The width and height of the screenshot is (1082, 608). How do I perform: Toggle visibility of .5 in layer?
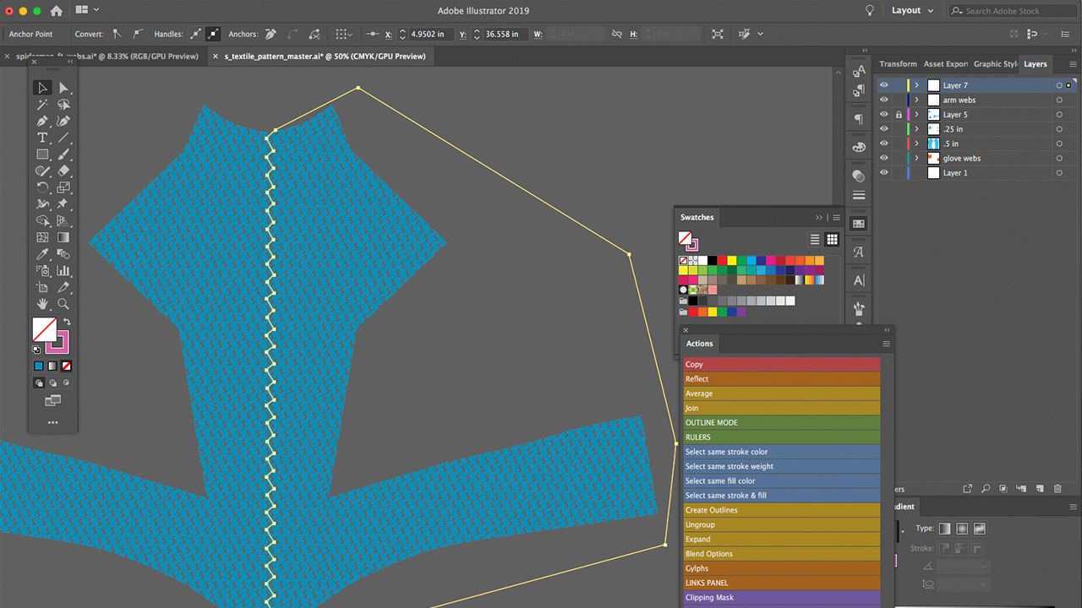[884, 144]
